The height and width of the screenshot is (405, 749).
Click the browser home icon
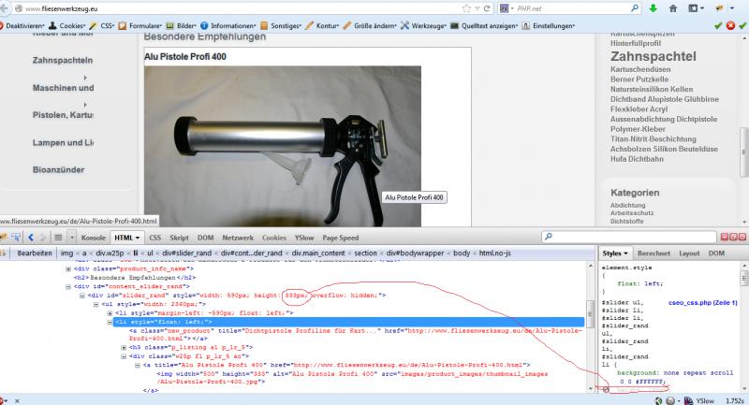pos(671,8)
